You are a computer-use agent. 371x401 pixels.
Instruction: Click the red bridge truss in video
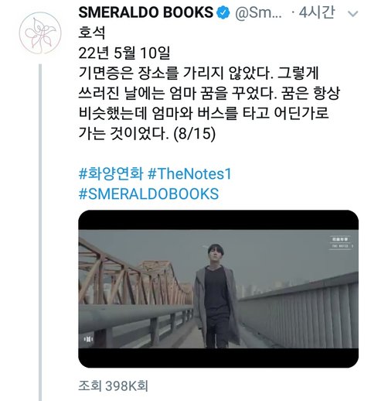pos(134,278)
